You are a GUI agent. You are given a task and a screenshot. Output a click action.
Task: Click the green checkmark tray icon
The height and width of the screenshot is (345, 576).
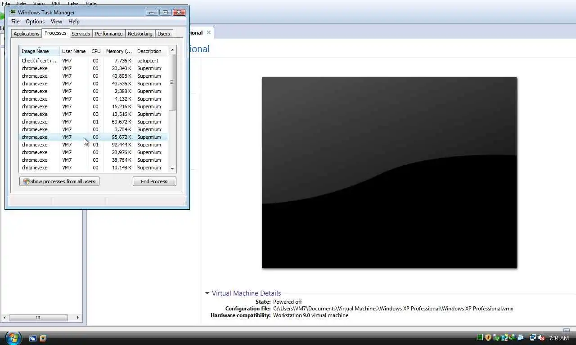(496, 338)
